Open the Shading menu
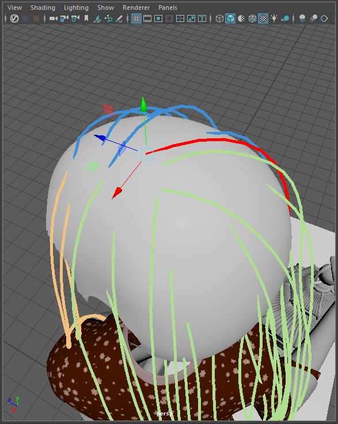Image resolution: width=338 pixels, height=424 pixels. (43, 7)
